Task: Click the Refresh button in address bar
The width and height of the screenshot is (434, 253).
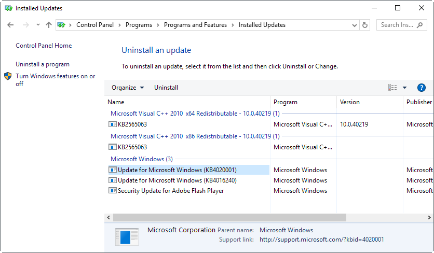Action: tap(365, 25)
